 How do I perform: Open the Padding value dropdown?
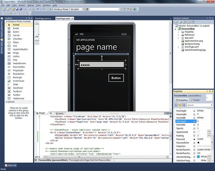click(x=209, y=135)
